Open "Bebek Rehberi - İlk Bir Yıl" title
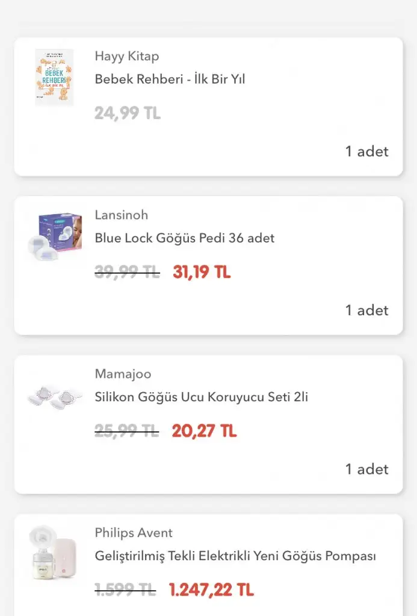Image resolution: width=417 pixels, height=616 pixels. click(x=170, y=79)
